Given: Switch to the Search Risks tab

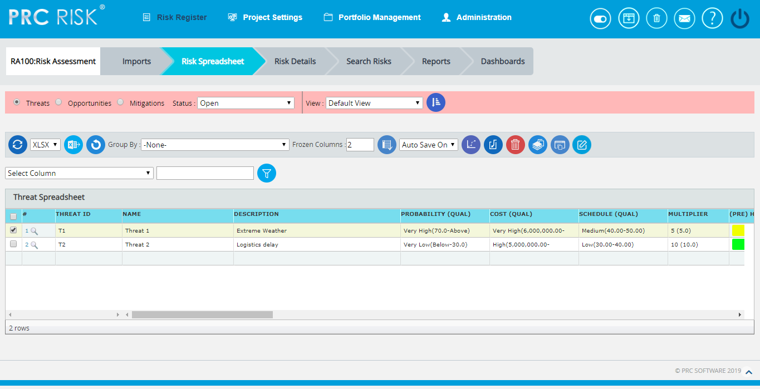Looking at the screenshot, I should pos(369,61).
